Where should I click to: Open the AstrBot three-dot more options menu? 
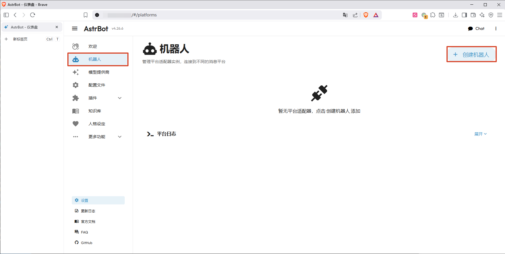(496, 28)
